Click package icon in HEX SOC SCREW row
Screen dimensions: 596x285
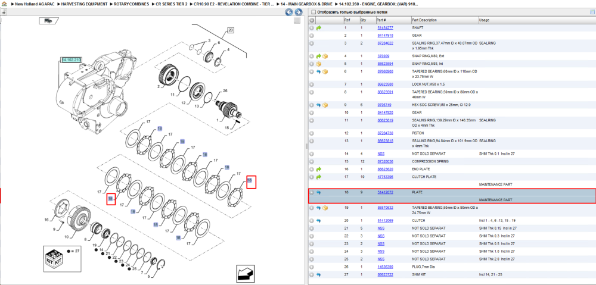325,105
